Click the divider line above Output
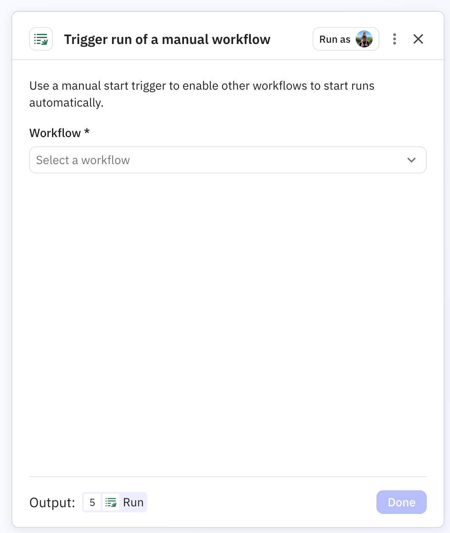The height and width of the screenshot is (533, 450). 228,477
